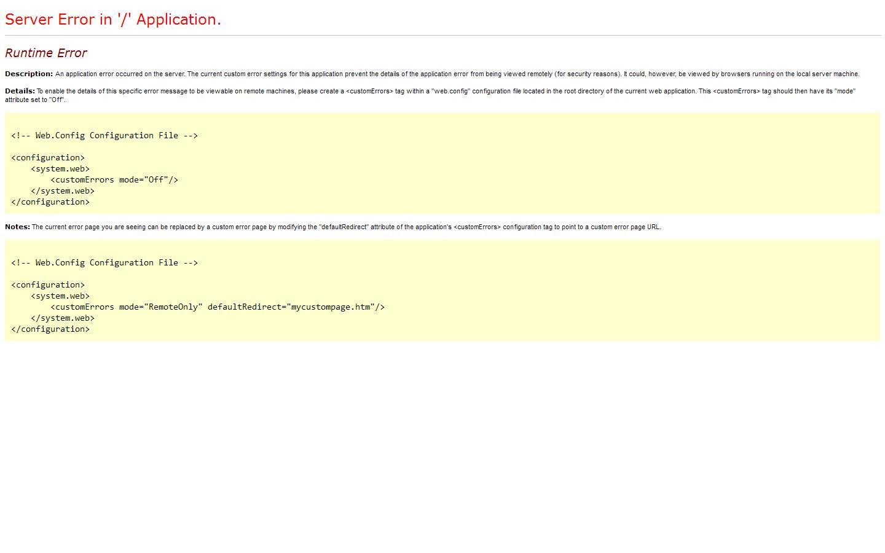Viewport: 885px width, 553px height.
Task: Click the "mycustompage.htm" redirect value
Action: 330,307
